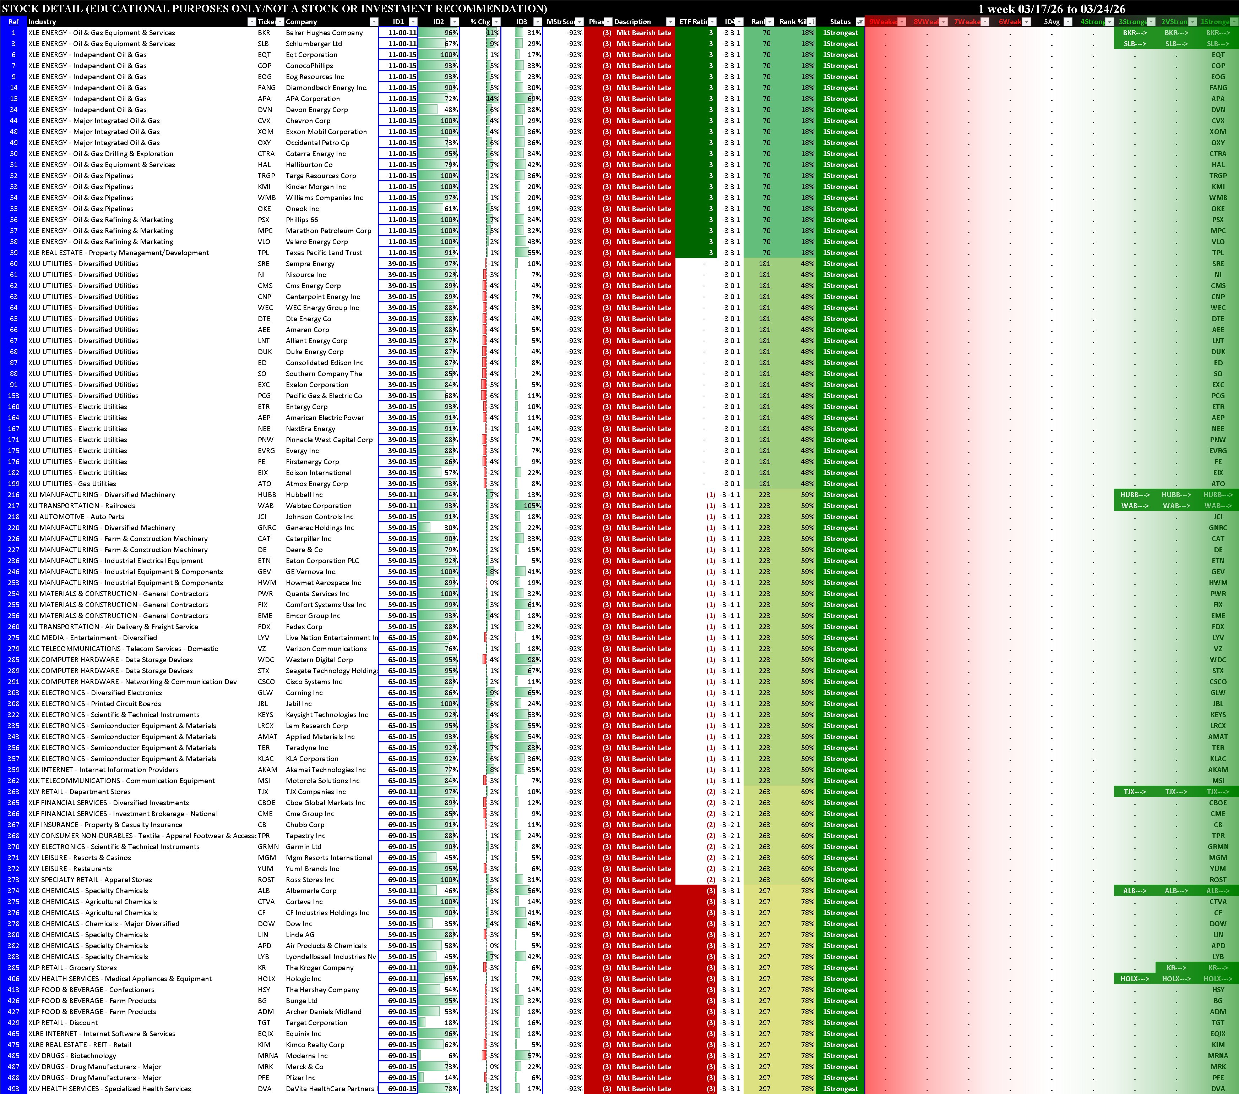Select the Description column header
Image resolution: width=1239 pixels, height=1094 pixels.
632,22
